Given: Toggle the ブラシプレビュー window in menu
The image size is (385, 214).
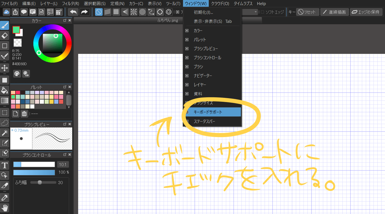Looking at the screenshot, I should (212, 48).
